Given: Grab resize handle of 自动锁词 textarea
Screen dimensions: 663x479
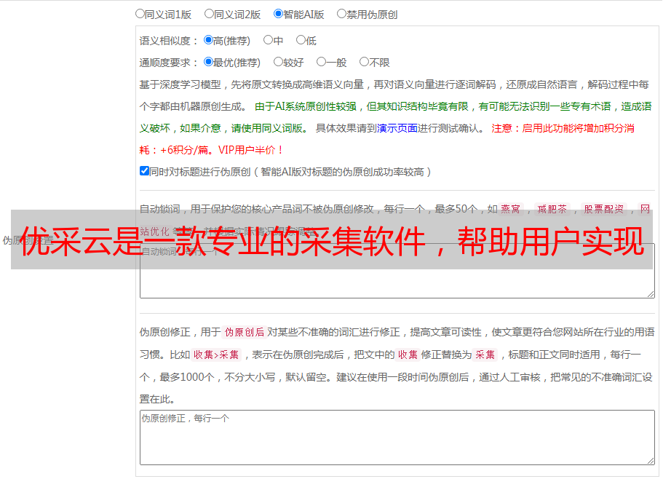Looking at the screenshot, I should (651, 294).
